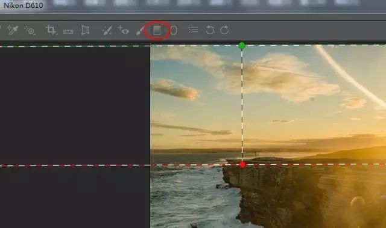Image resolution: width=386 pixels, height=228 pixels.
Task: Open the Transform tool
Action: [85, 30]
